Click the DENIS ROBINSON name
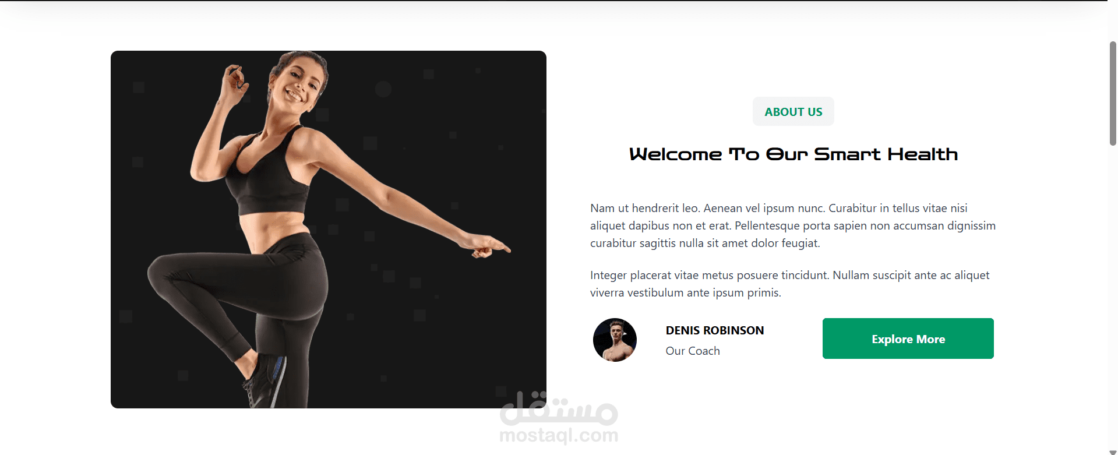The height and width of the screenshot is (455, 1118). click(714, 330)
